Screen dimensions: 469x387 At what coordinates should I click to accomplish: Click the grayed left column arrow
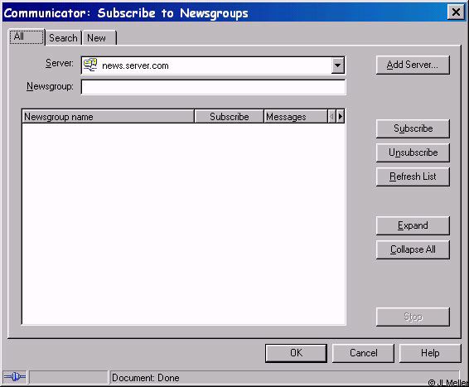331,116
